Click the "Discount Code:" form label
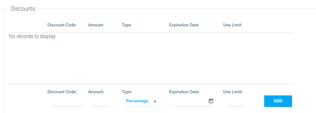 click(x=62, y=92)
